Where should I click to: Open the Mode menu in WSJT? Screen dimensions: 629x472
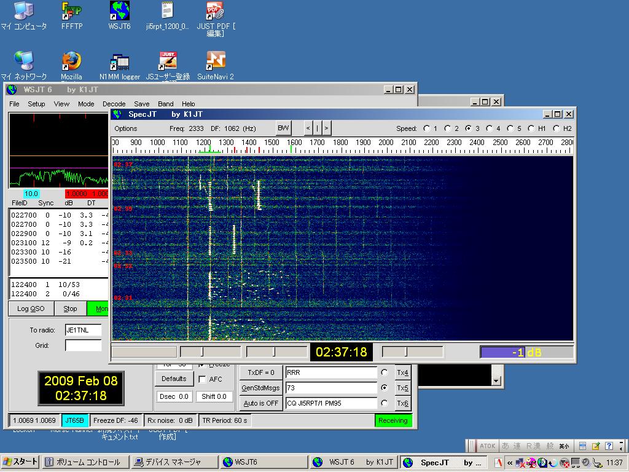(x=86, y=104)
